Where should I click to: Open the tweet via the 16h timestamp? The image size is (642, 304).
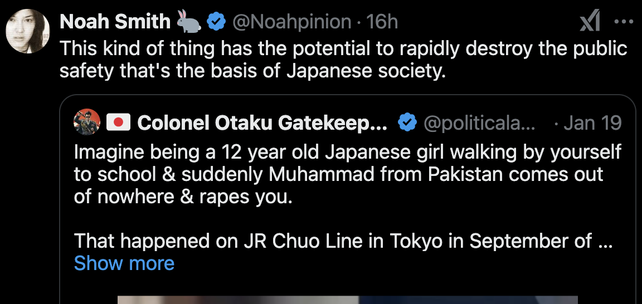(x=382, y=22)
